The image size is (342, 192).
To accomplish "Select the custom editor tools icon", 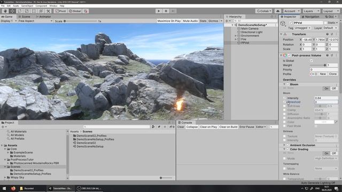I will [48, 11].
